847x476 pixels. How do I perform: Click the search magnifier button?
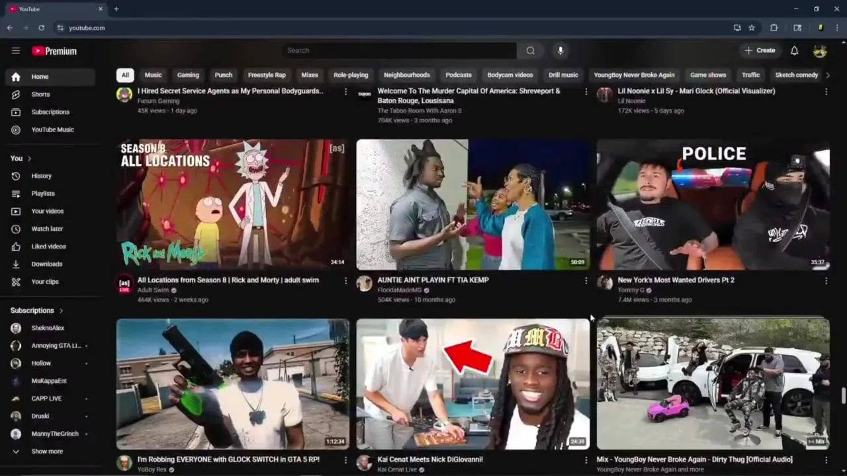[x=530, y=50]
